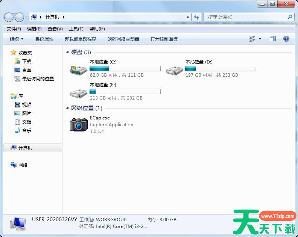Click the refresh button beside address bar
The width and height of the screenshot is (298, 237).
click(x=196, y=17)
